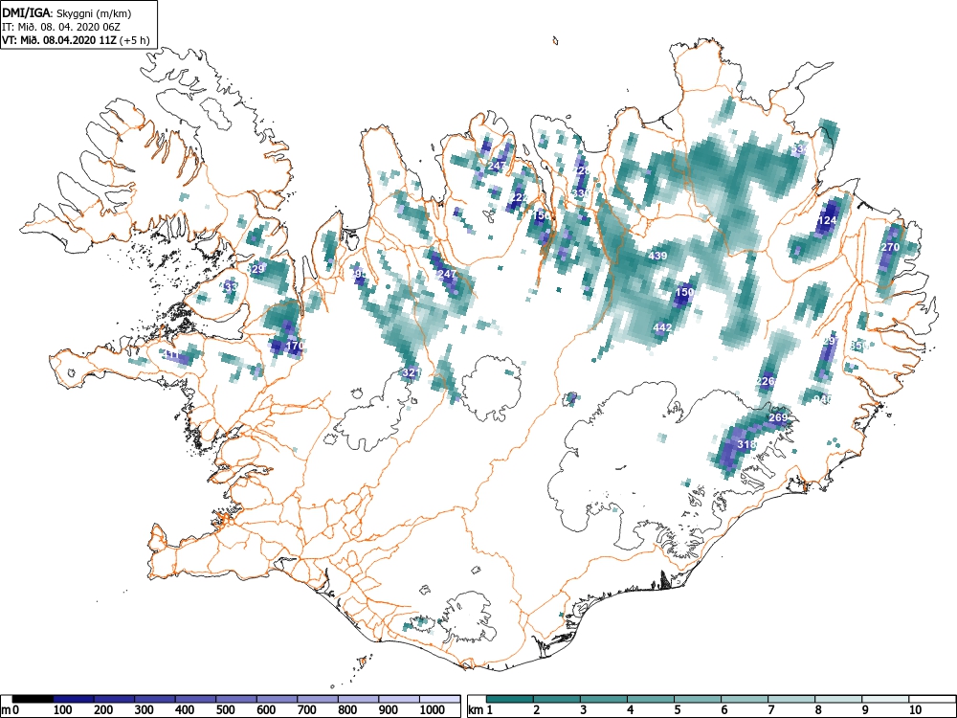Click the 321 visibility value near glacier
Viewport: 957px width, 718px height.
[x=412, y=372]
